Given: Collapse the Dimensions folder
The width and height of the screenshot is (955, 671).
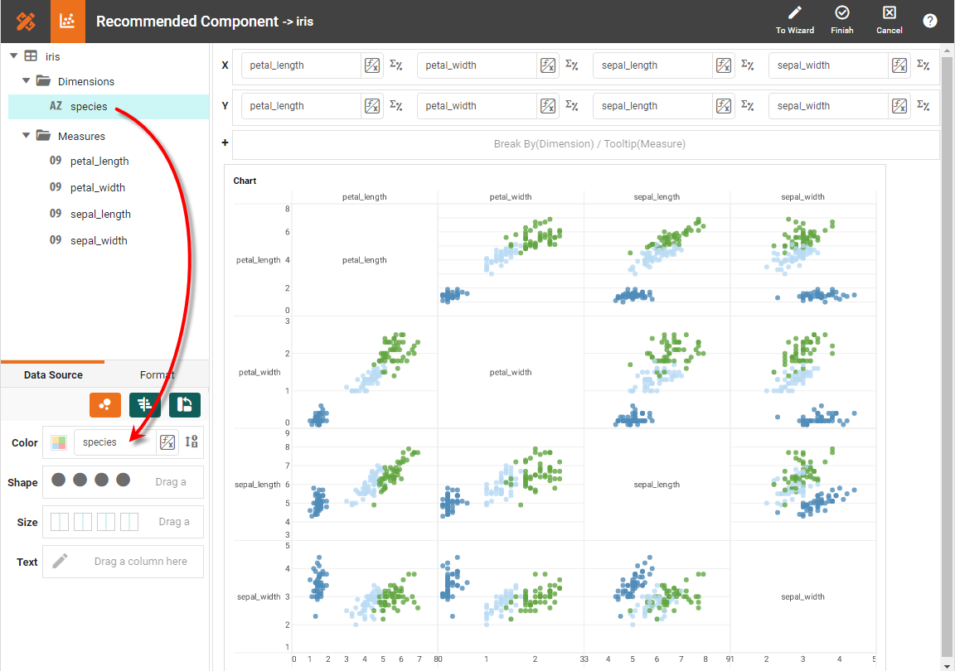Looking at the screenshot, I should pos(27,81).
